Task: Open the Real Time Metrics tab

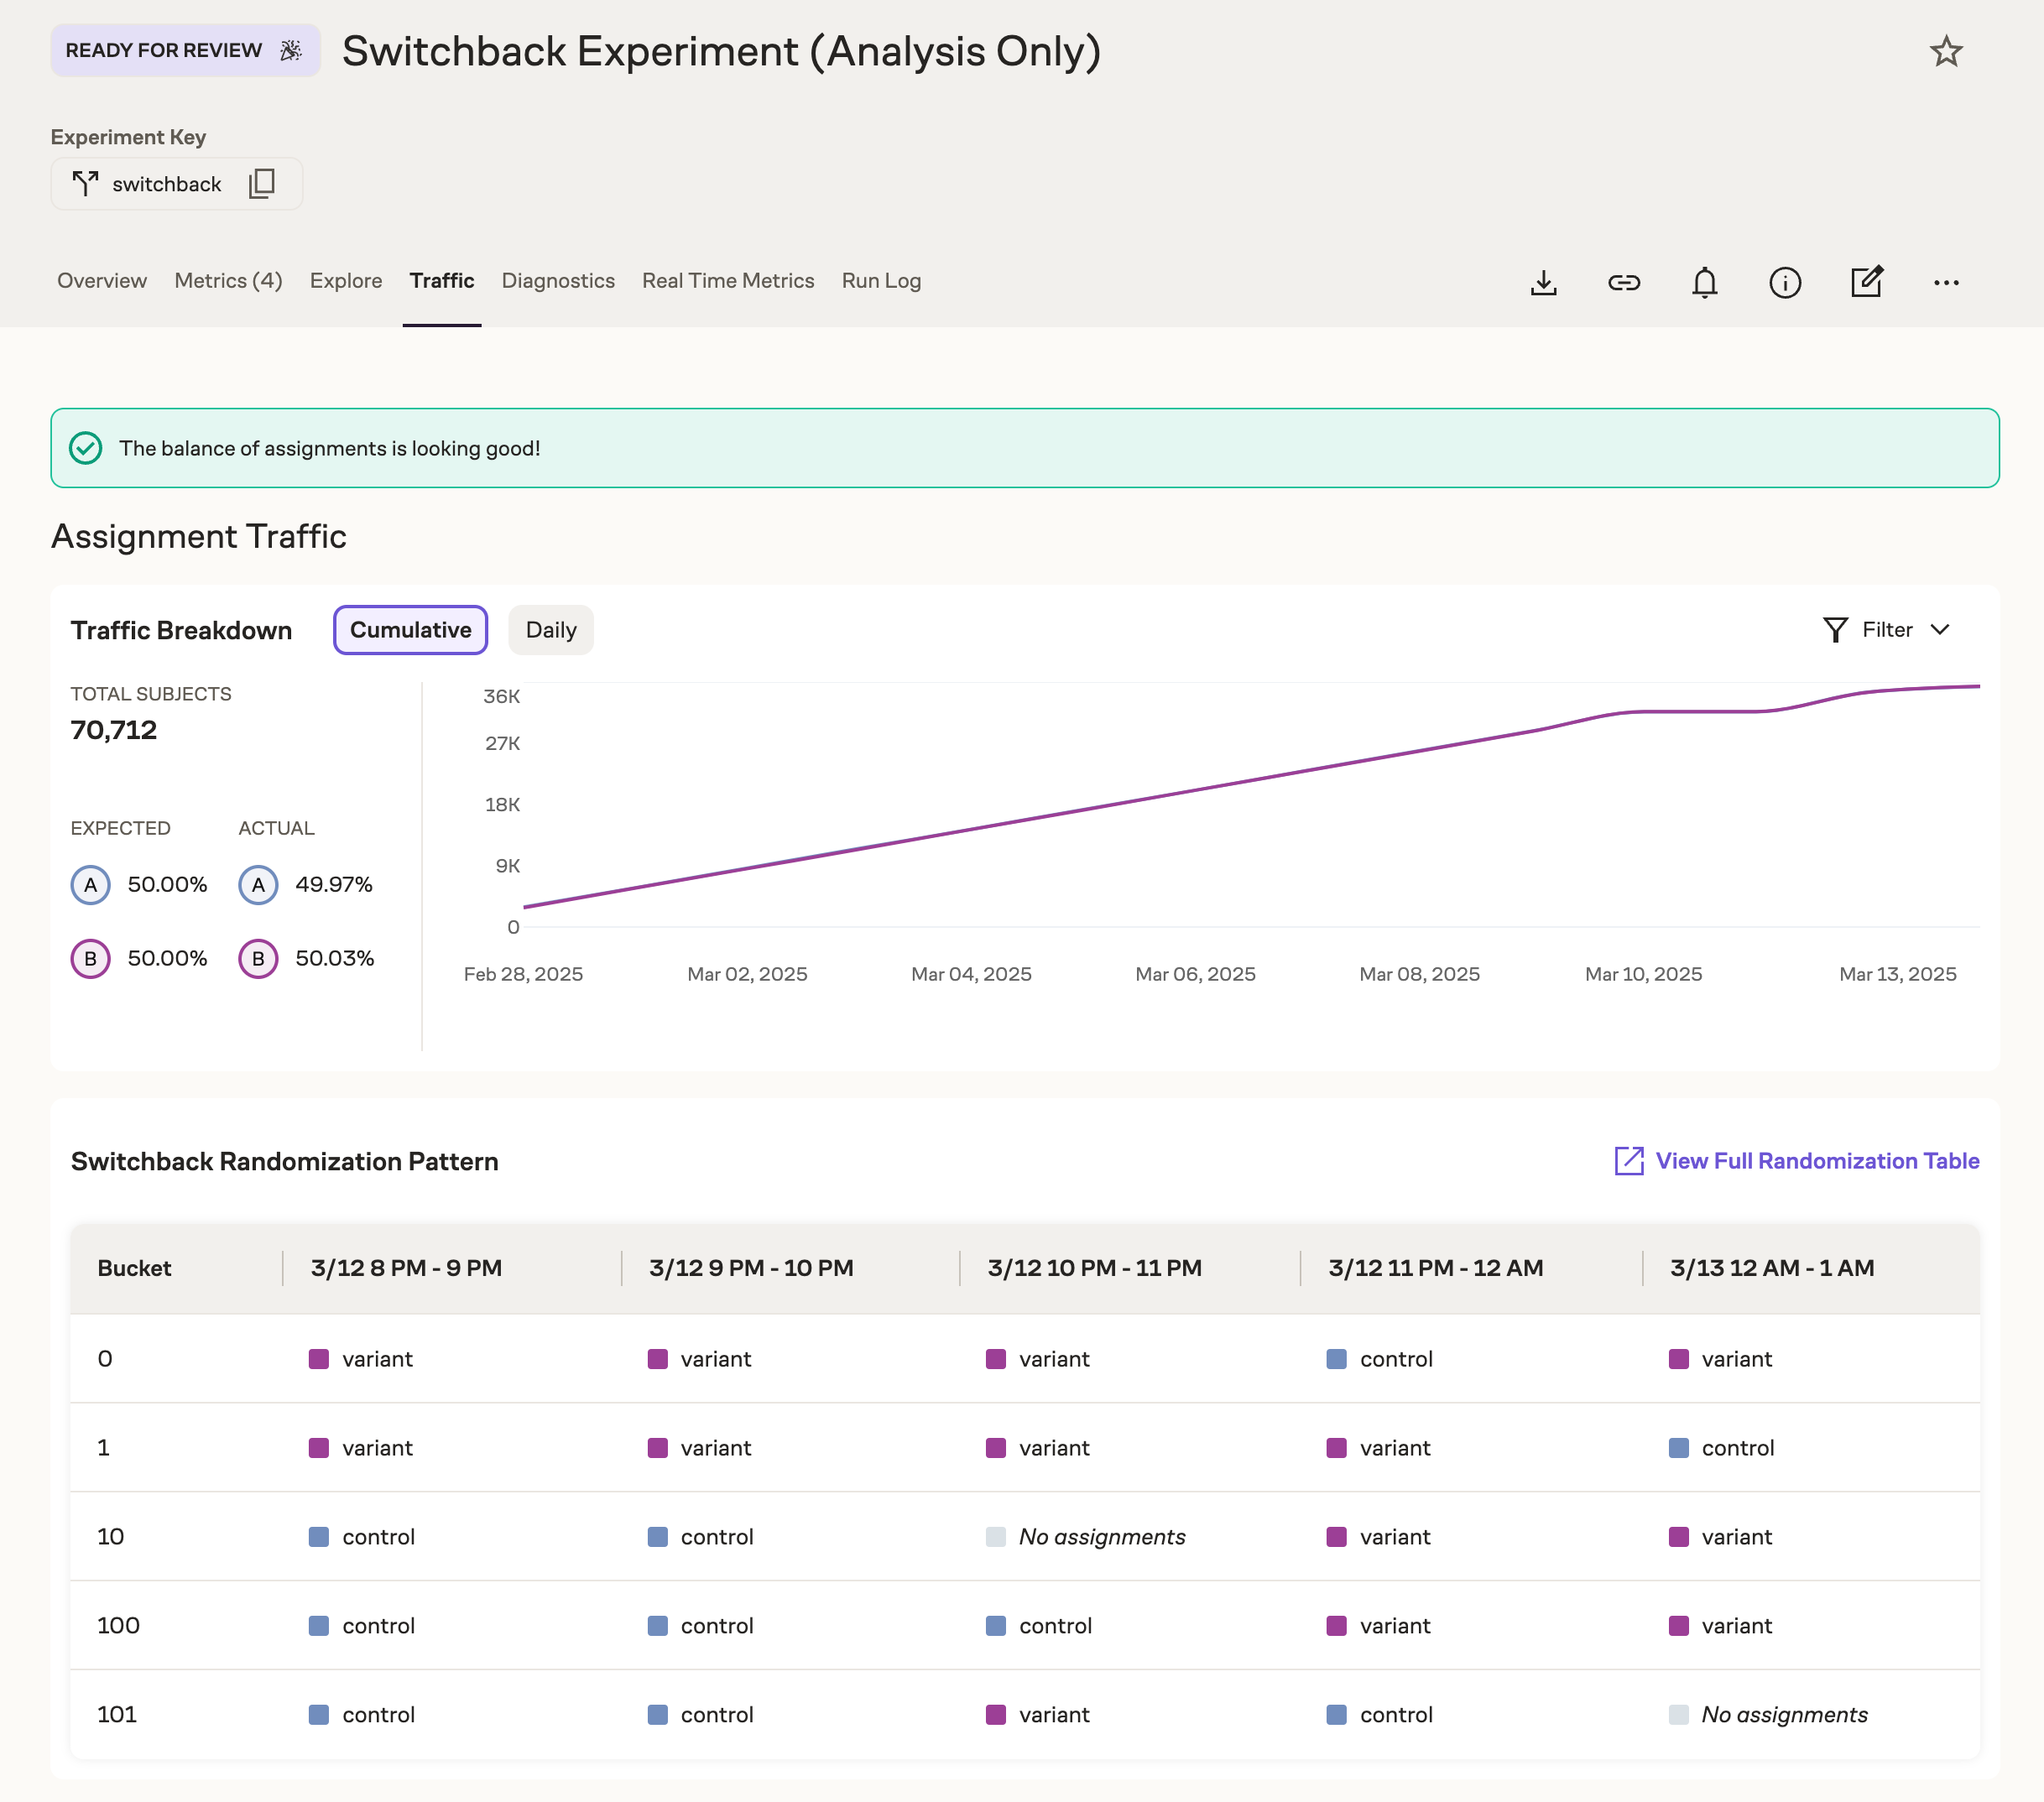Action: pyautogui.click(x=728, y=281)
